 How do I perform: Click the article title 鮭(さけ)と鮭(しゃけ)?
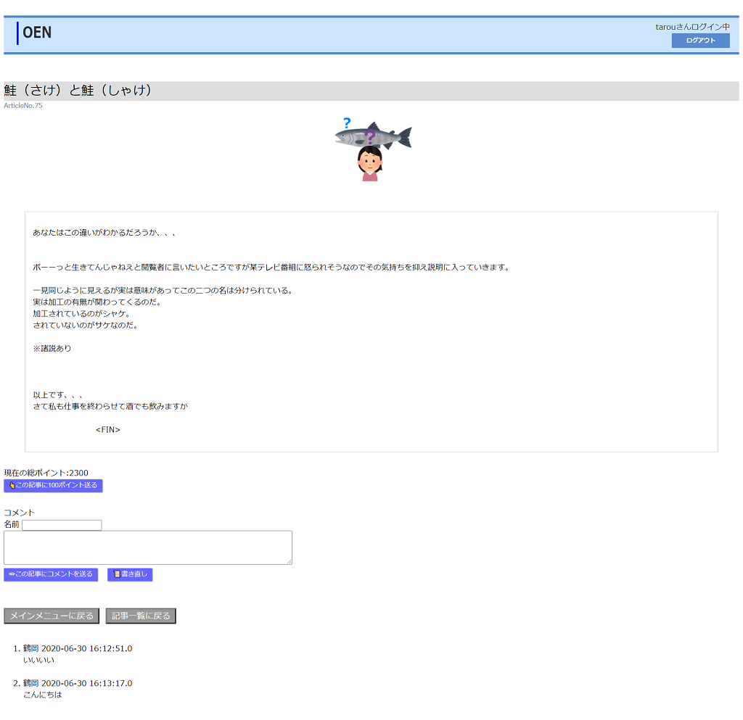[78, 90]
